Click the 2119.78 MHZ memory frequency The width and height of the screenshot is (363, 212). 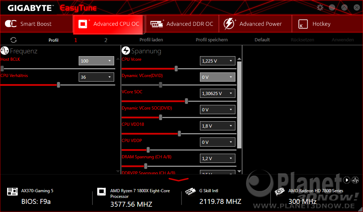click(x=220, y=202)
